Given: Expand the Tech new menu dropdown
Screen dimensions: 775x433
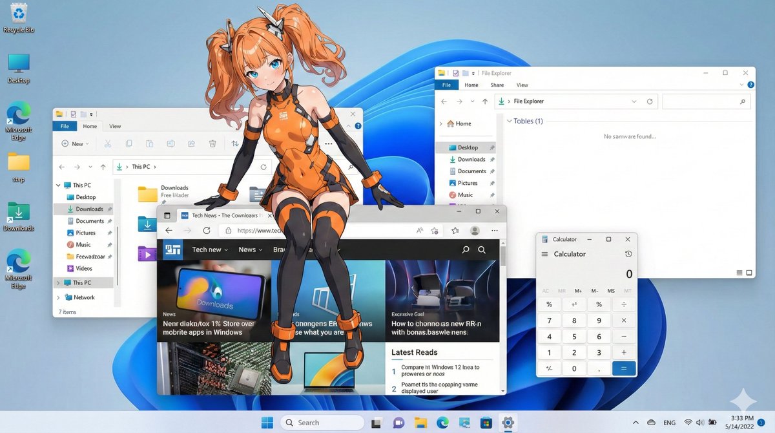Looking at the screenshot, I should coord(227,250).
